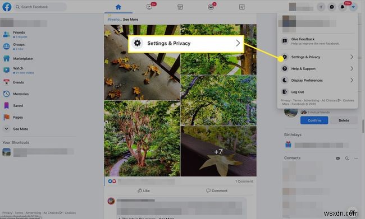Expand Help & Support chevron
365x219 pixels.
tap(352, 69)
